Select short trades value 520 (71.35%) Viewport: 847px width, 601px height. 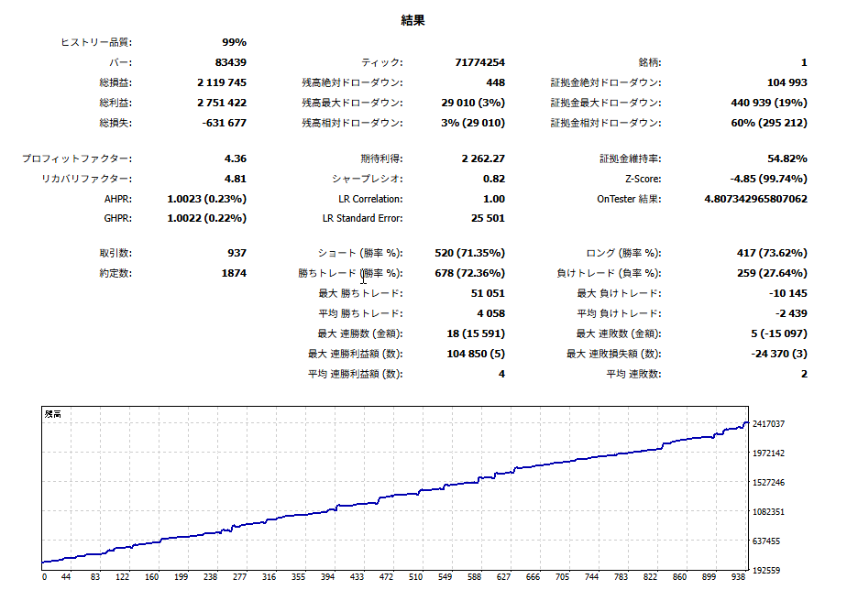click(470, 253)
